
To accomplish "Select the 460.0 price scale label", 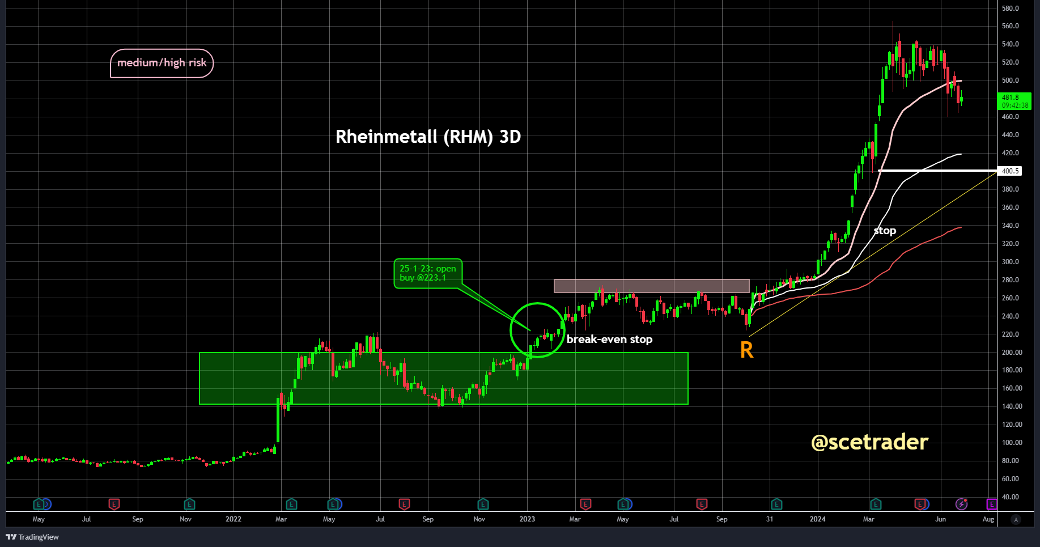I will click(x=1010, y=117).
